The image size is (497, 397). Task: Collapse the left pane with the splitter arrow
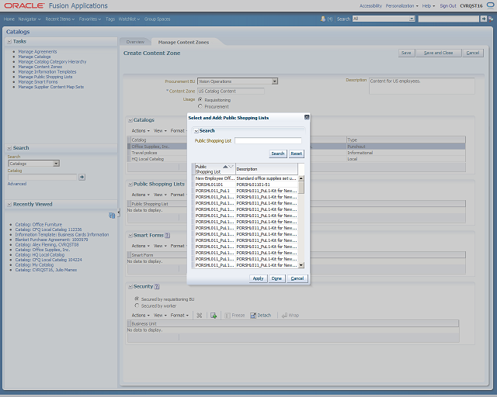click(x=118, y=213)
